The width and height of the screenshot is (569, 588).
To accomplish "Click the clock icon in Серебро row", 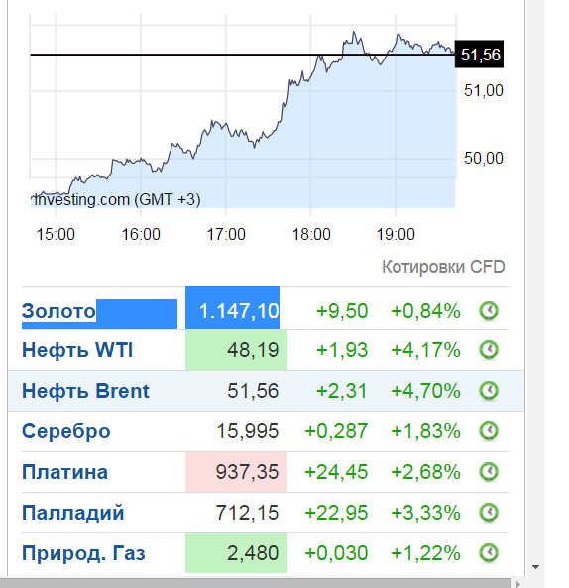I will click(489, 431).
